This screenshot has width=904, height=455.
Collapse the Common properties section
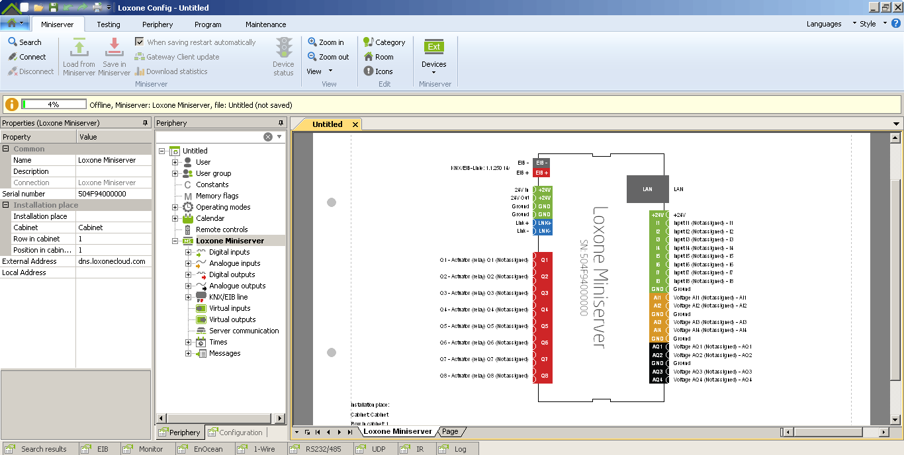click(x=5, y=149)
